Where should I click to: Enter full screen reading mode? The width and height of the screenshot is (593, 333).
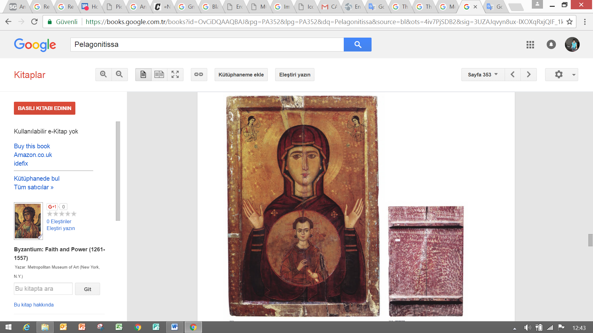[175, 75]
